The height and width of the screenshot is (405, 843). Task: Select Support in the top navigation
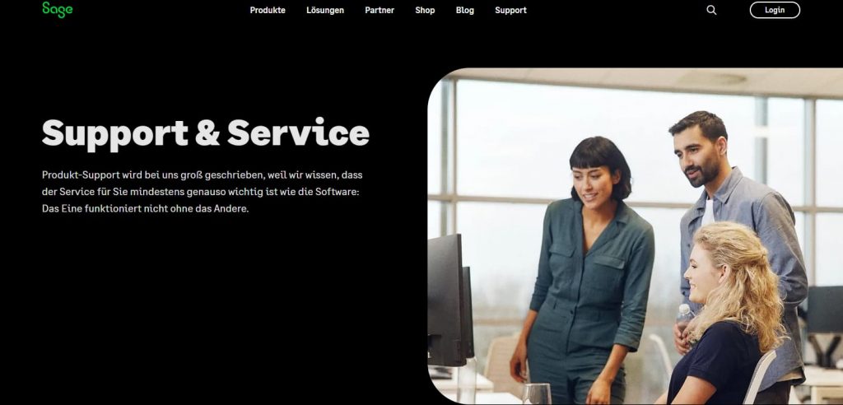(510, 10)
